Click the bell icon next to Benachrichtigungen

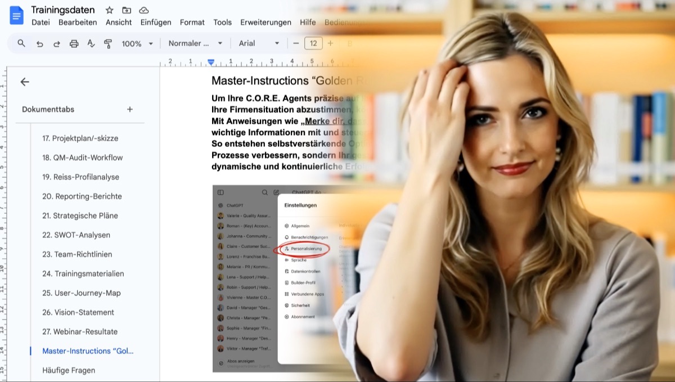pos(287,237)
